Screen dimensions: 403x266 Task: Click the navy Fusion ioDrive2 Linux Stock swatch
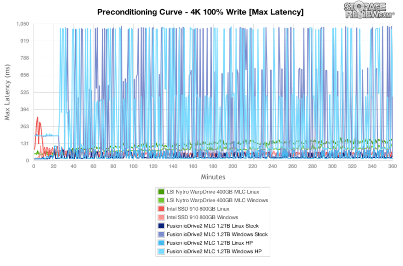[161, 226]
